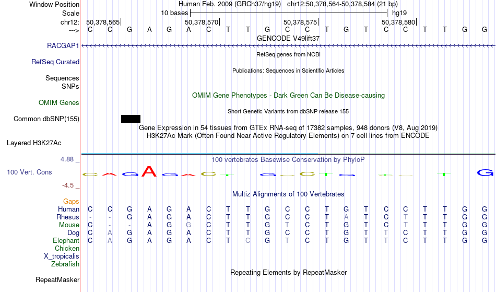The image size is (496, 292).
Task: Click the Gaps row label
Action: click(71, 201)
